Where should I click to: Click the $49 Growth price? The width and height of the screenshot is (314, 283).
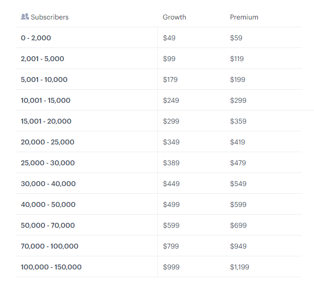[169, 38]
